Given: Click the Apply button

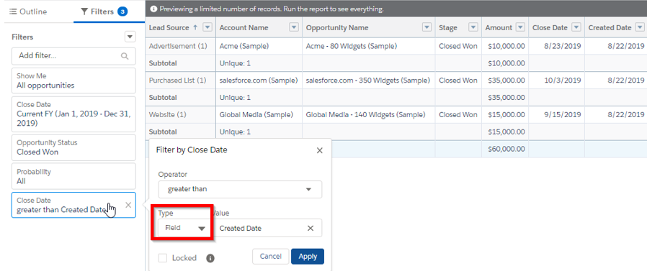Looking at the screenshot, I should (308, 256).
